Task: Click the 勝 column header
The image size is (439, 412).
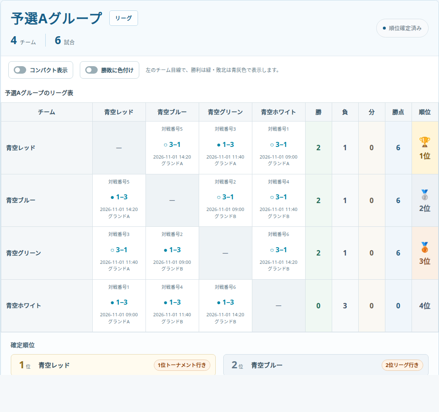Action: tap(318, 112)
